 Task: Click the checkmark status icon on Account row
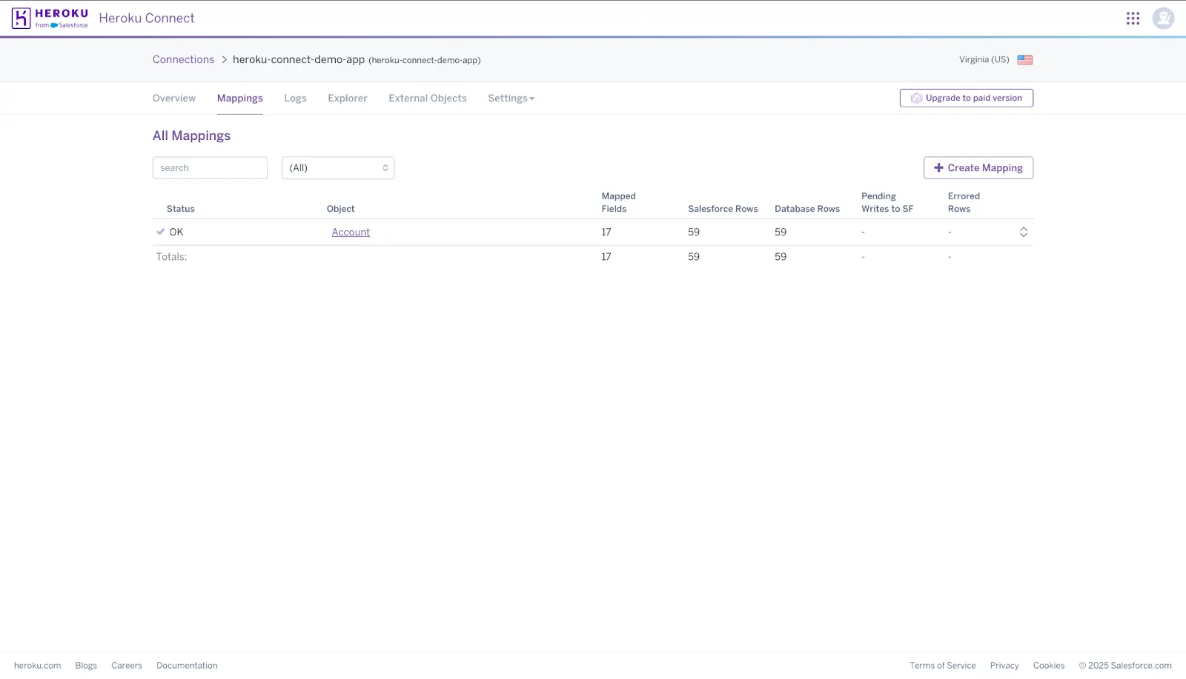(161, 231)
